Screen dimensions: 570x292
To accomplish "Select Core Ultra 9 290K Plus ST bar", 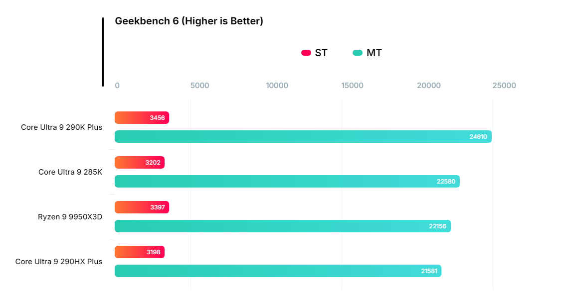I will pyautogui.click(x=142, y=118).
